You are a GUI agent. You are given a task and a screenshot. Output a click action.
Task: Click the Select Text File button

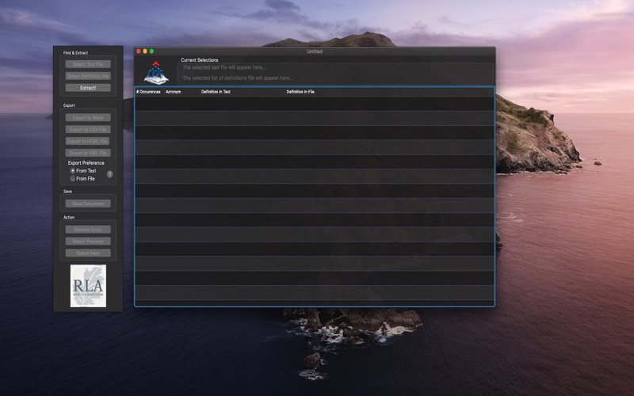[88, 64]
